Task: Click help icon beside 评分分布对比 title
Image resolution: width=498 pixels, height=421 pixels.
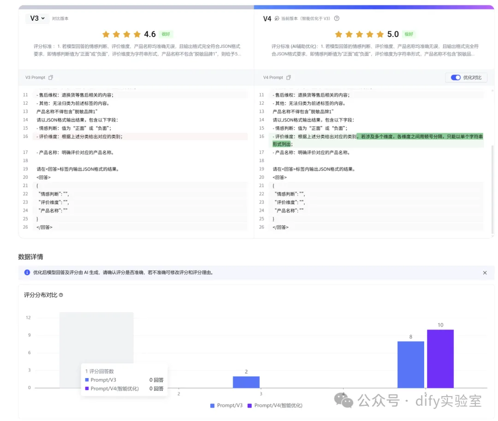Action: [x=61, y=295]
